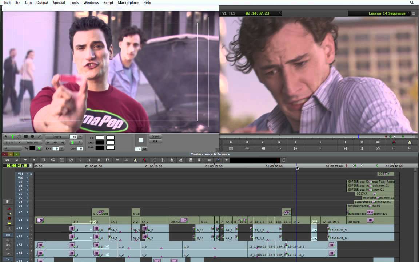This screenshot has width=419, height=262.
Task: Open the Templates menu in Title Tool
Action: [x=32, y=143]
